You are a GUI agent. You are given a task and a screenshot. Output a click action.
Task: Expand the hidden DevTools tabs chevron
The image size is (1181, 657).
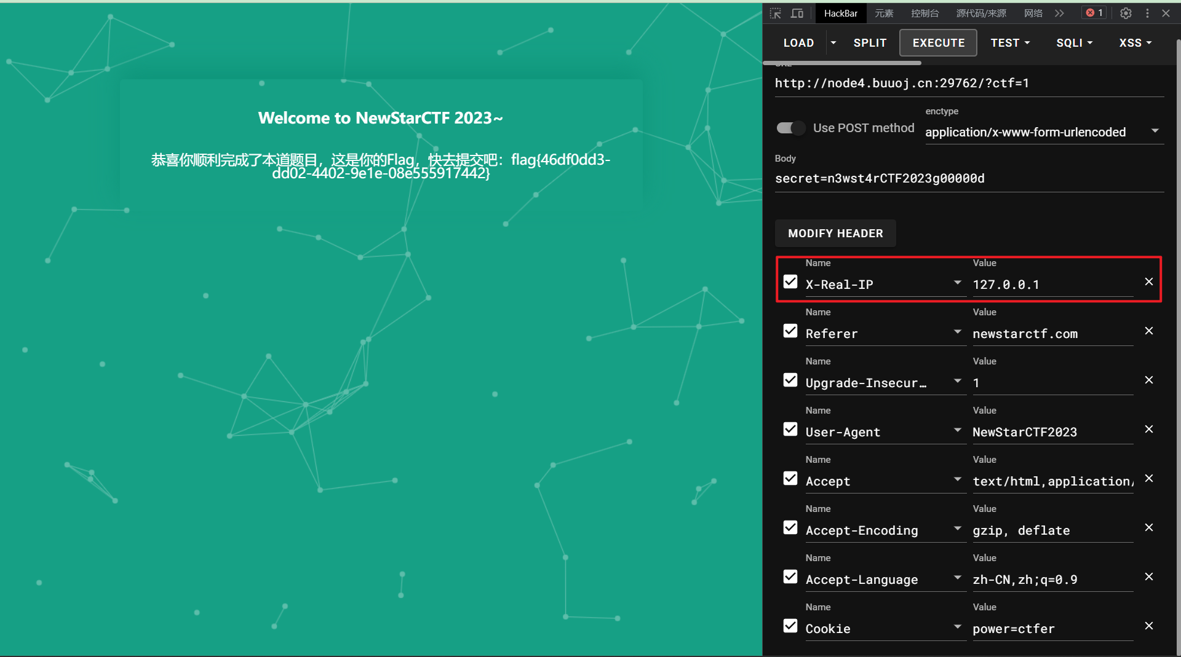1059,13
